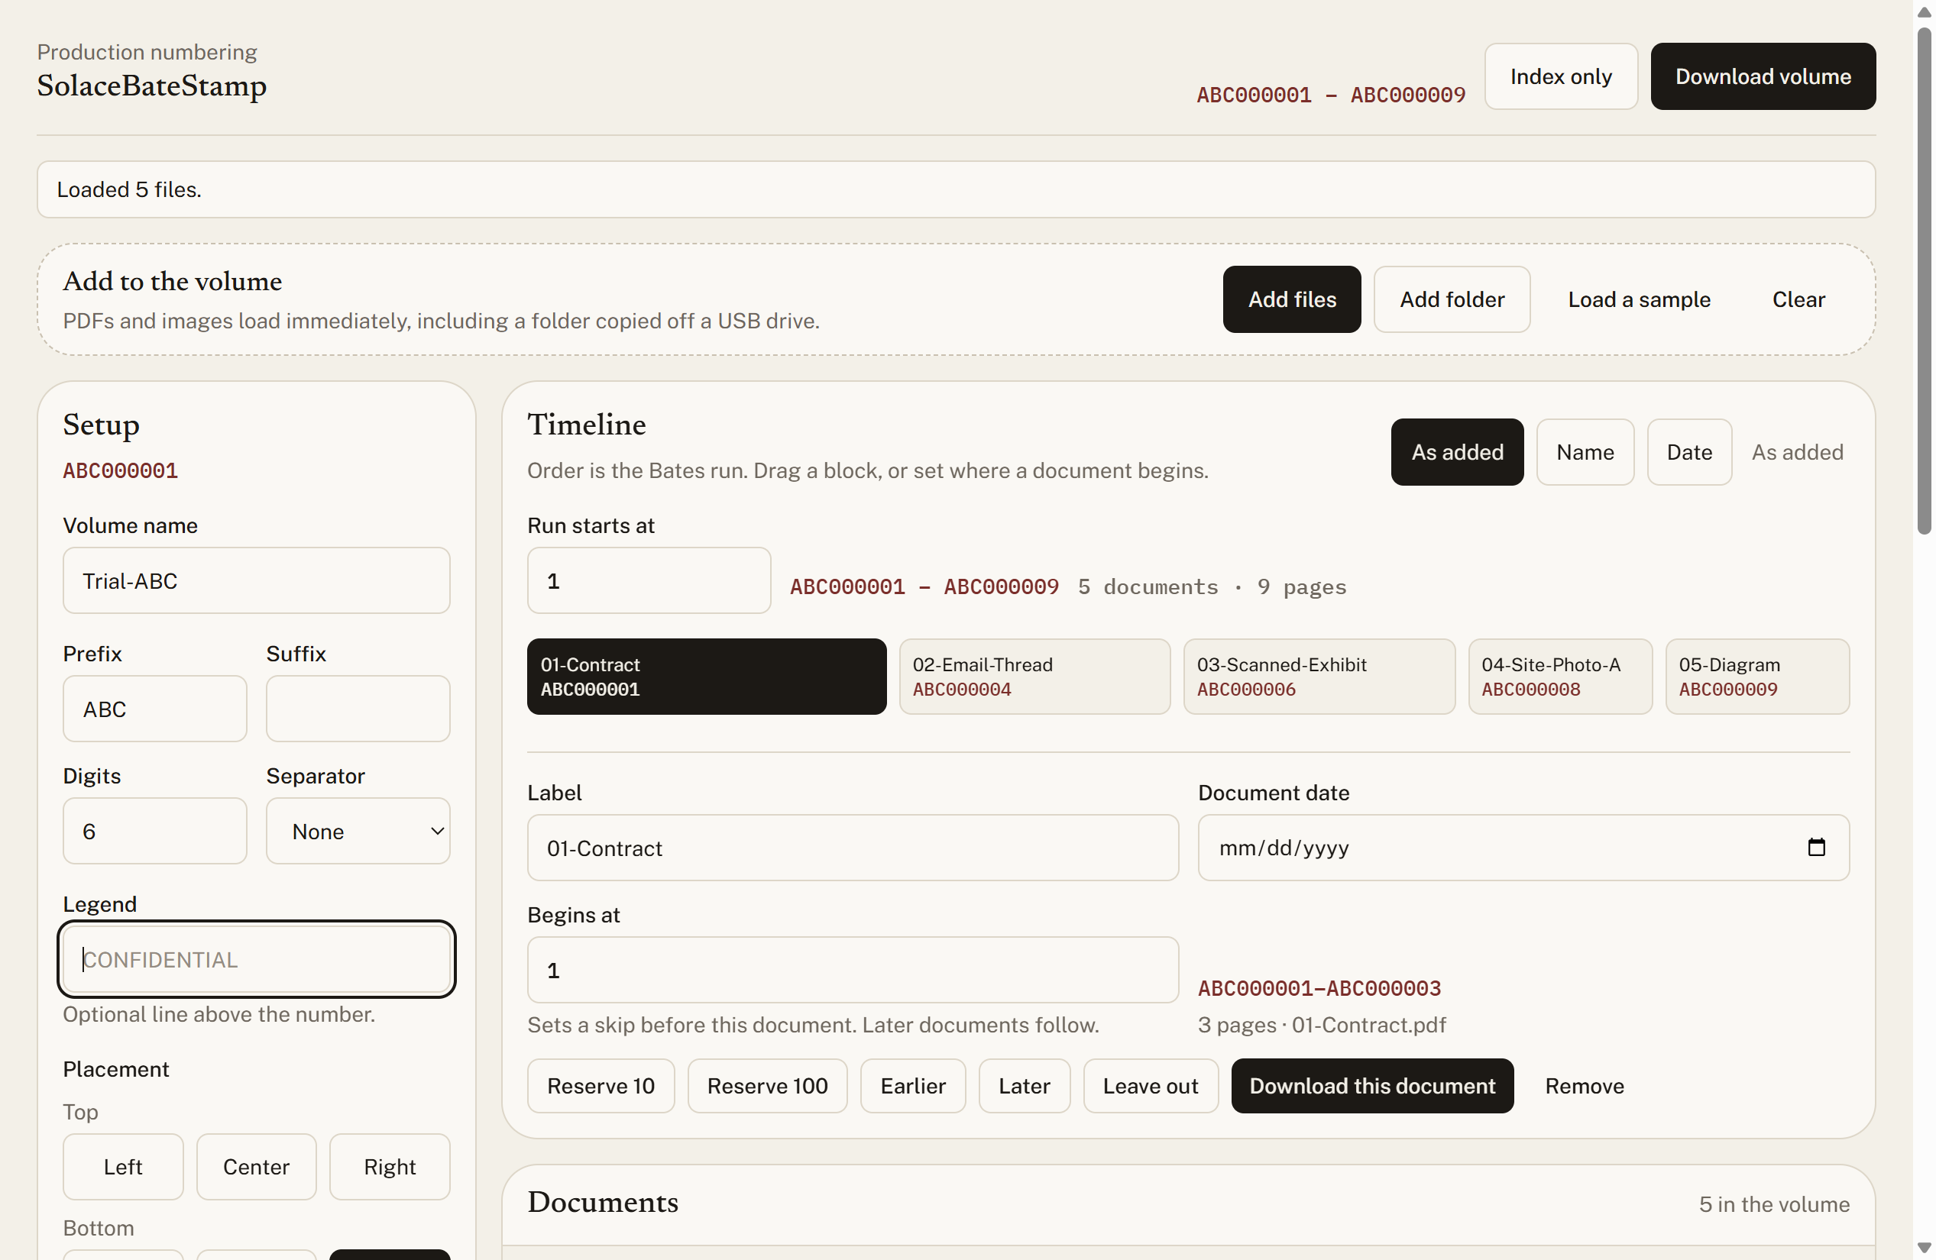Viewport: 1936px width, 1260px height.
Task: Sort the timeline by Date
Action: tap(1688, 452)
